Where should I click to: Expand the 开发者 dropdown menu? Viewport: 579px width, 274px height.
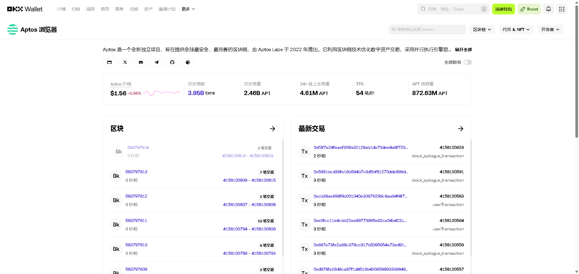(550, 29)
